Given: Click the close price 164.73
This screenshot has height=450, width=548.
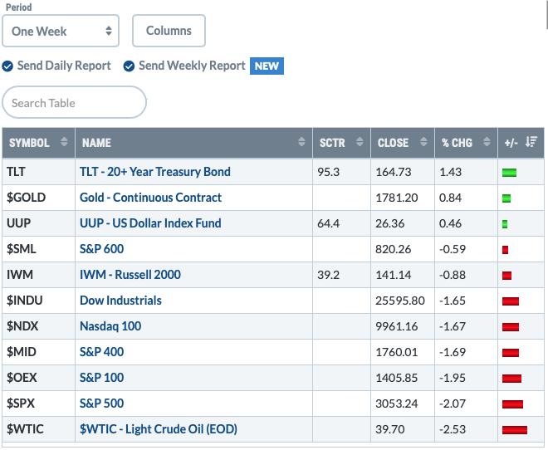Looking at the screenshot, I should click(394, 172).
